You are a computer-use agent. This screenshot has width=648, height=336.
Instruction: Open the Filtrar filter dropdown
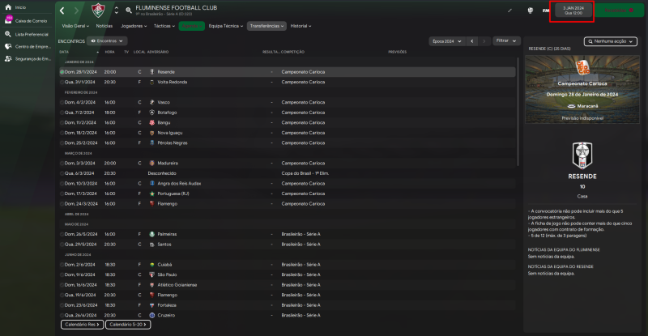point(507,40)
